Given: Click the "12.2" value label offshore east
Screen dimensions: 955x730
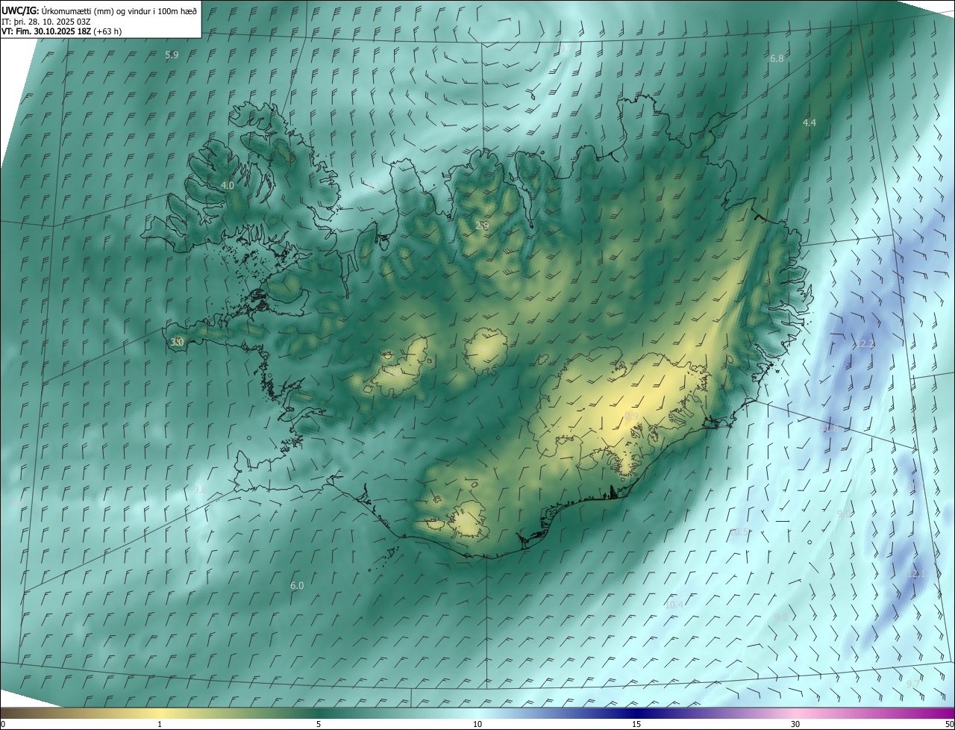Looking at the screenshot, I should click(864, 344).
